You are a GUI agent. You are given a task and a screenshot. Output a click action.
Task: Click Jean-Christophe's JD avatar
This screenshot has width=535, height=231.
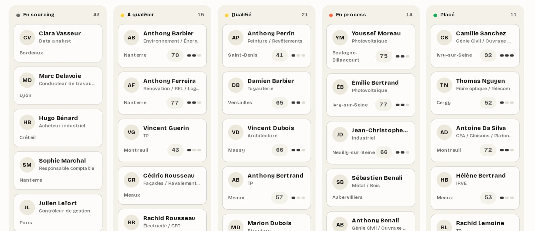click(340, 135)
